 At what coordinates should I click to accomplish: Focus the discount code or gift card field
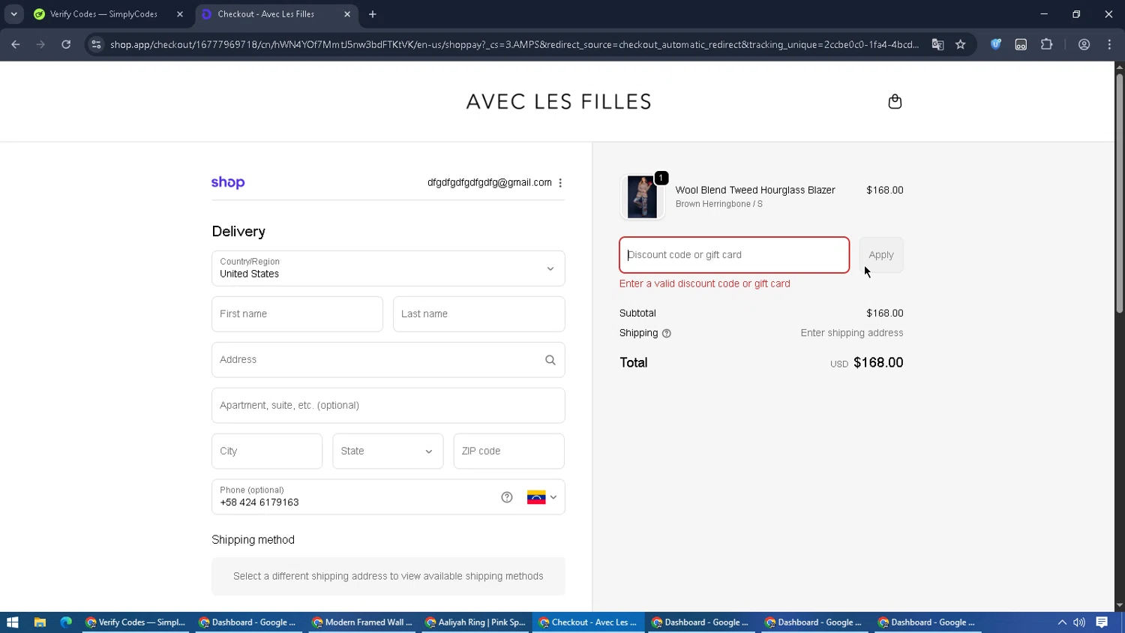734,255
